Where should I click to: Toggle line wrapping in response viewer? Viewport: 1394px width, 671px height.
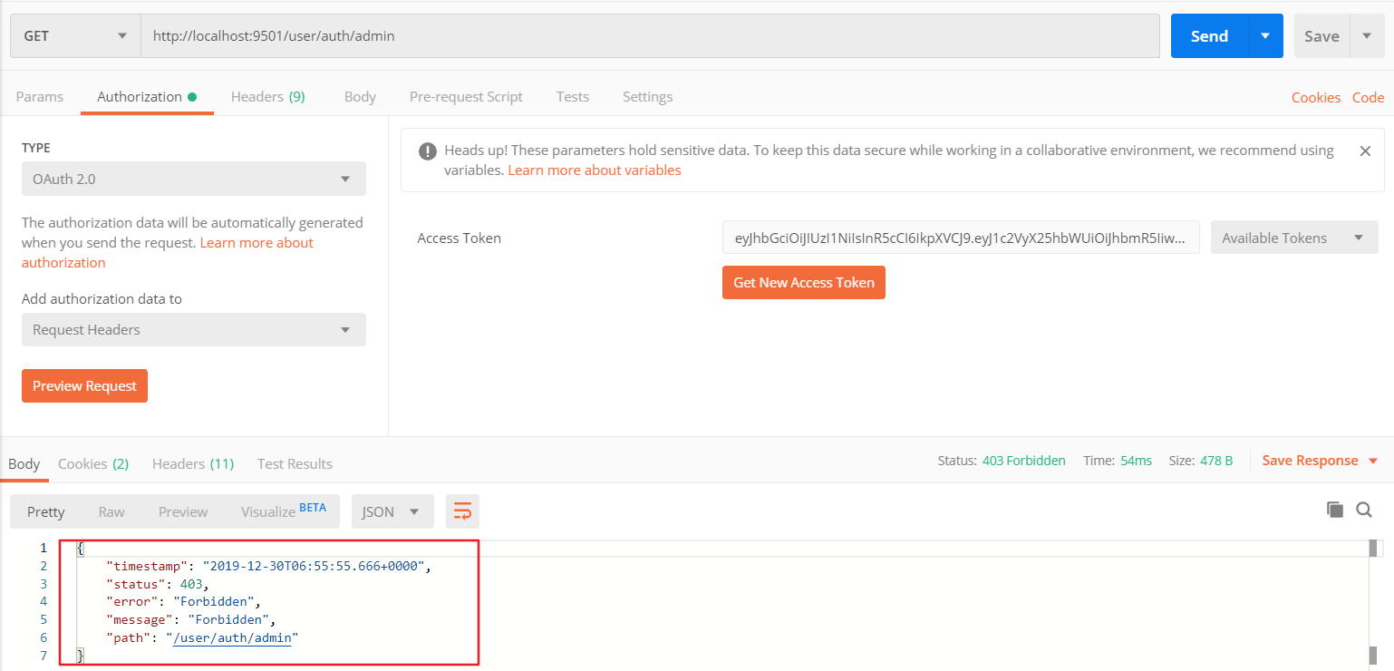462,511
